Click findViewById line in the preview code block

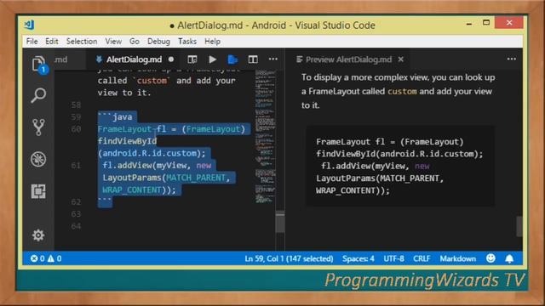(399, 154)
